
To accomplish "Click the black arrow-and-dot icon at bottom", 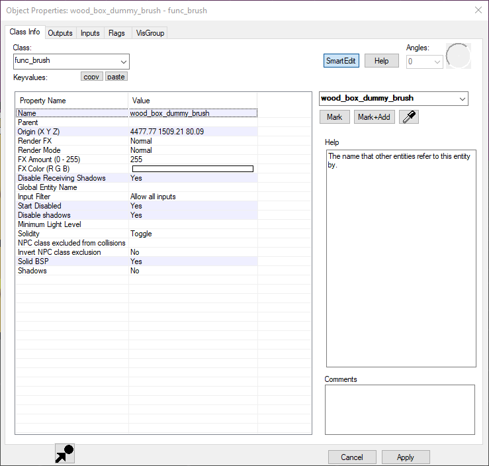I will (x=65, y=453).
